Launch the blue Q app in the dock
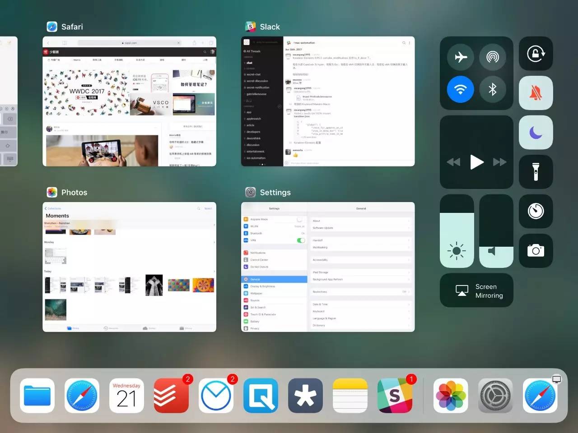578x433 pixels. 261,396
